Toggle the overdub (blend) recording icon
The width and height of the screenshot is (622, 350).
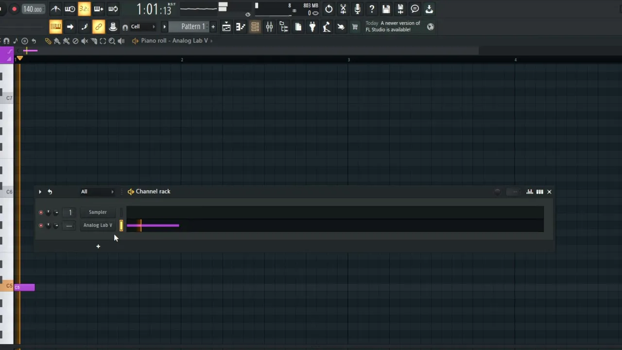click(x=99, y=9)
